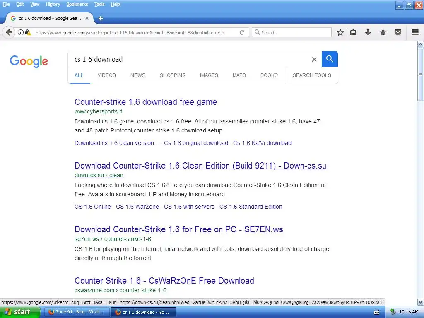Click the 'down-cs.su › clean' URL link
Viewport: 424px width, 318px height.
click(99, 175)
